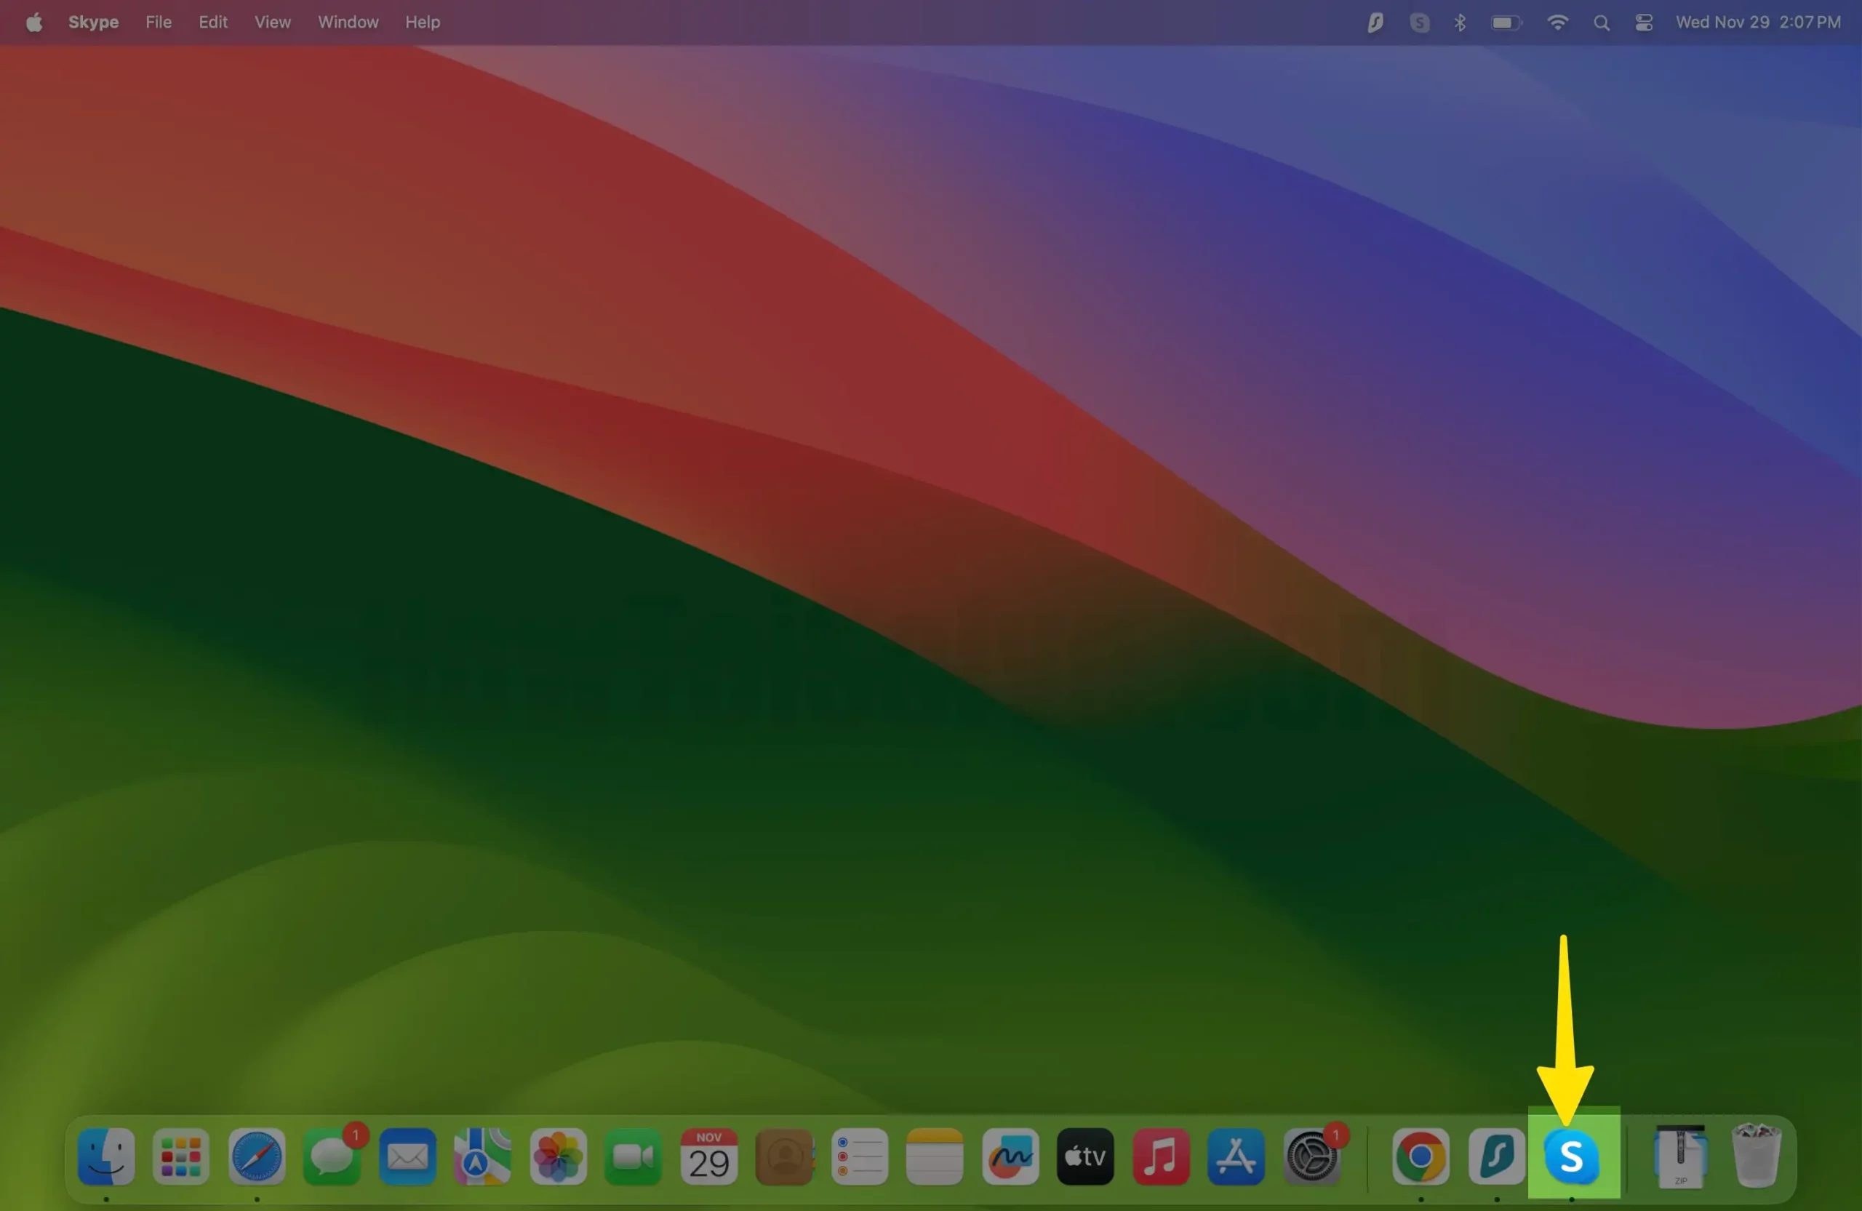The height and width of the screenshot is (1211, 1862).
Task: Open the App Store icon
Action: [x=1235, y=1156]
